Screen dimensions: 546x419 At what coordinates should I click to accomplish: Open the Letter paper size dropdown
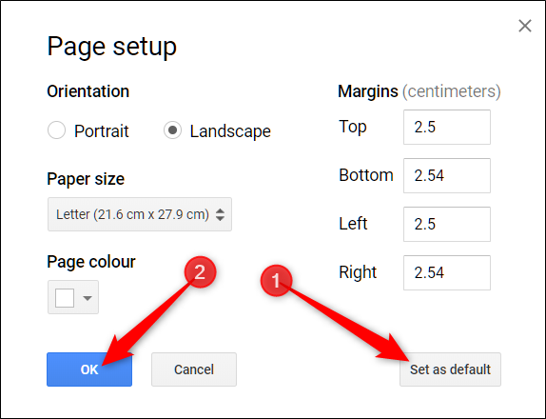point(140,214)
